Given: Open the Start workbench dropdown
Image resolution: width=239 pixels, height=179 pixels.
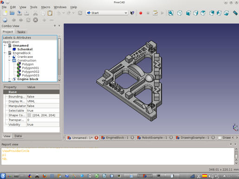Looking at the screenshot, I should tap(107, 13).
